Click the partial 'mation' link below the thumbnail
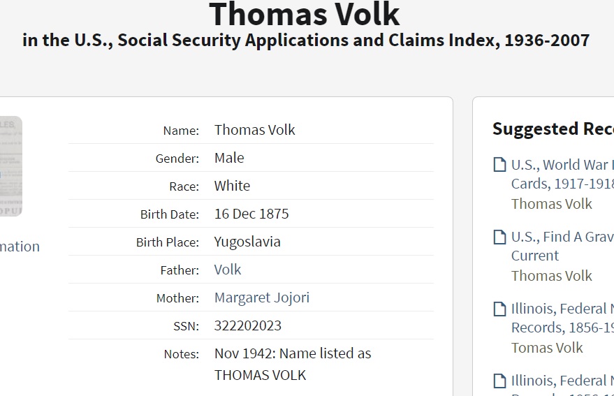The width and height of the screenshot is (614, 396). pos(20,247)
